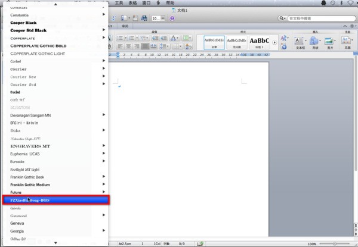
Task: Toggle justify alignment button
Action: 145,46
